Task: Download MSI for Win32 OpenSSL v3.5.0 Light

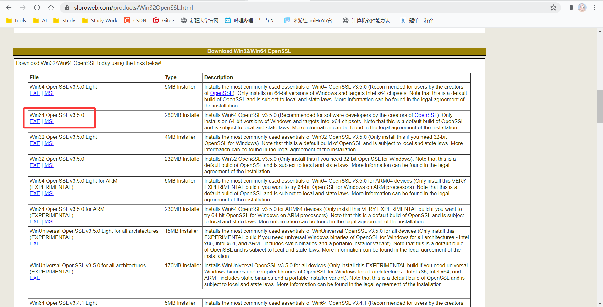Action: coord(49,143)
